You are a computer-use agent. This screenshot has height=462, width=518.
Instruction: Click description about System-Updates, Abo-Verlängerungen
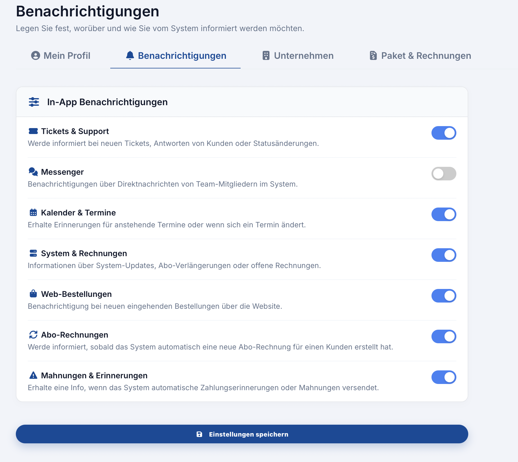tap(174, 265)
